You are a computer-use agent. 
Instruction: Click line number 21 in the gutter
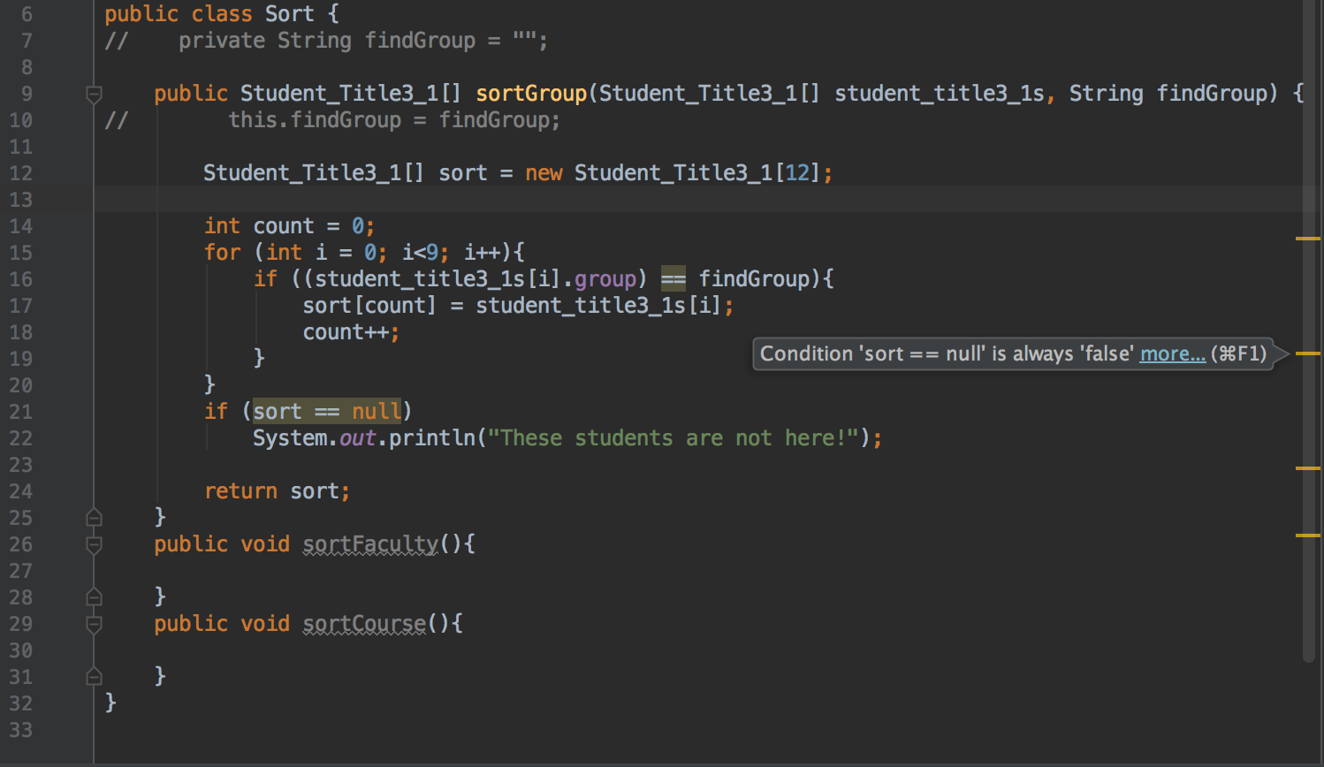pyautogui.click(x=20, y=412)
